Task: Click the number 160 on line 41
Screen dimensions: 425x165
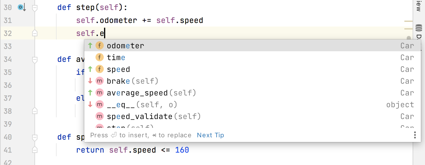Action: pos(182,150)
